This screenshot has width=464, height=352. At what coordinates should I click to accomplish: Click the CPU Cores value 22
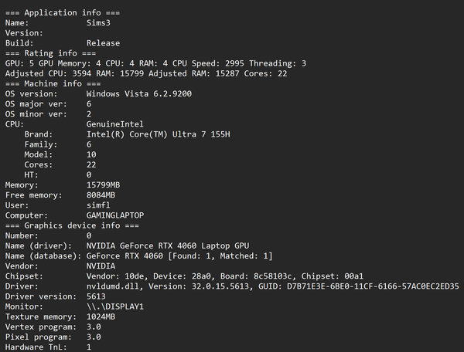coord(91,164)
